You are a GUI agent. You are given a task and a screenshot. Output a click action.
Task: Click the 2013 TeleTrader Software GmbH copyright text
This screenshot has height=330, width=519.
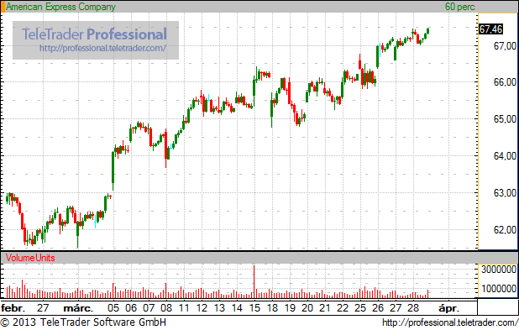click(83, 322)
